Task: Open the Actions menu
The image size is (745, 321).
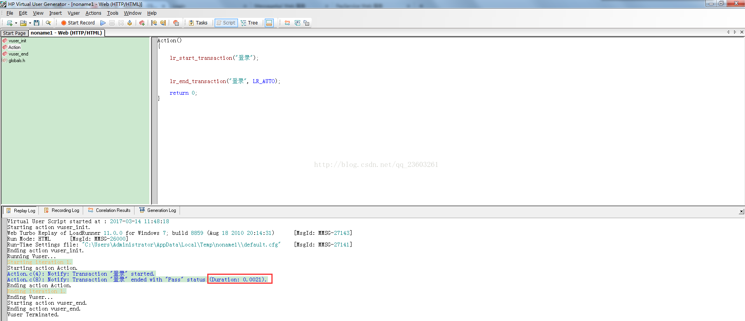Action: (x=93, y=13)
